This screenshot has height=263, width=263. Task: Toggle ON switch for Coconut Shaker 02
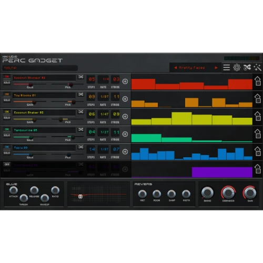(x=7, y=112)
